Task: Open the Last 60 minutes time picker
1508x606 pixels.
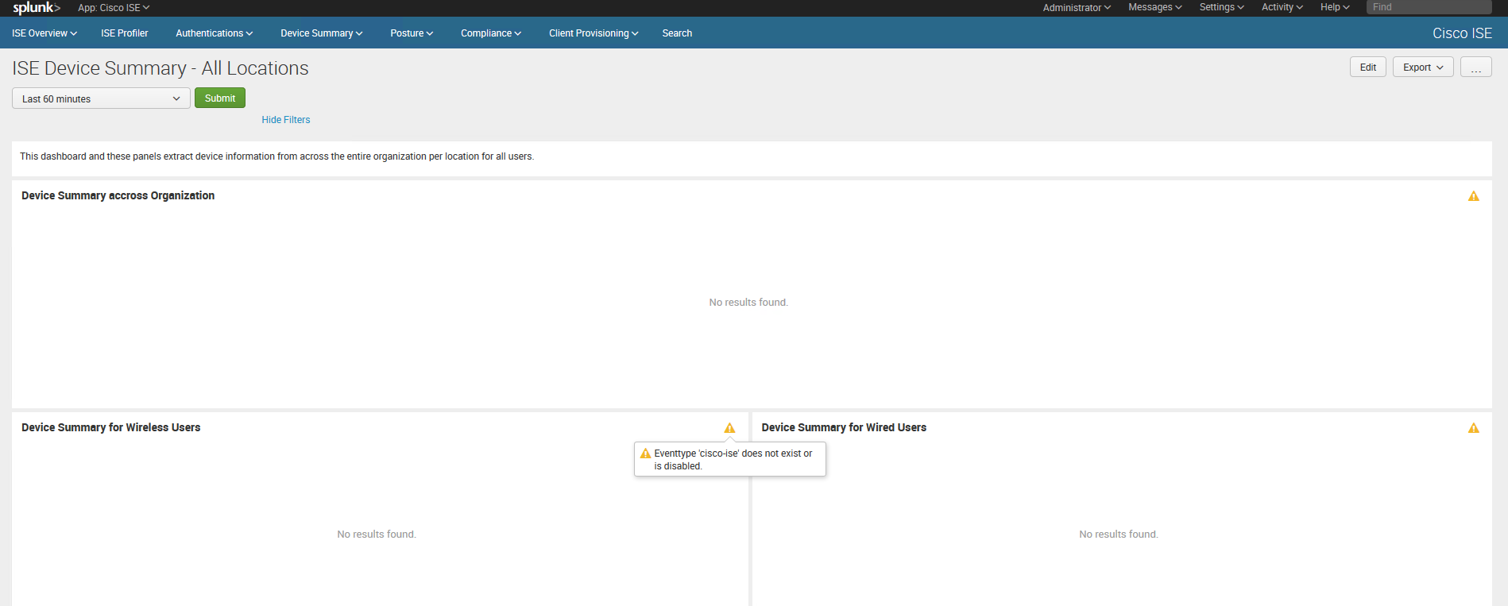Action: (x=101, y=98)
